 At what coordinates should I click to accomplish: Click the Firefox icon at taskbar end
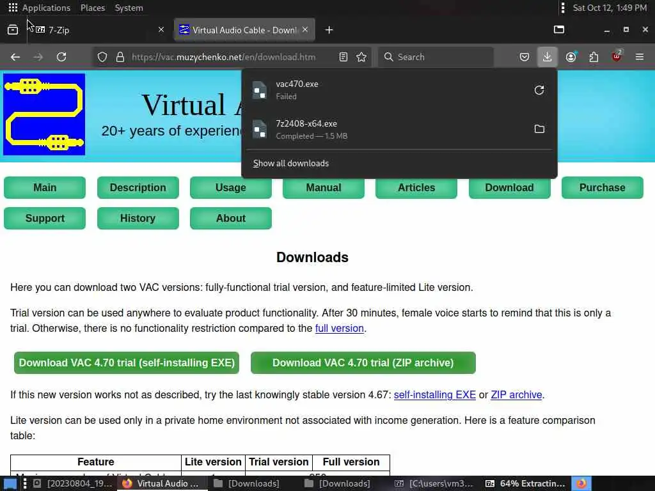pyautogui.click(x=581, y=483)
